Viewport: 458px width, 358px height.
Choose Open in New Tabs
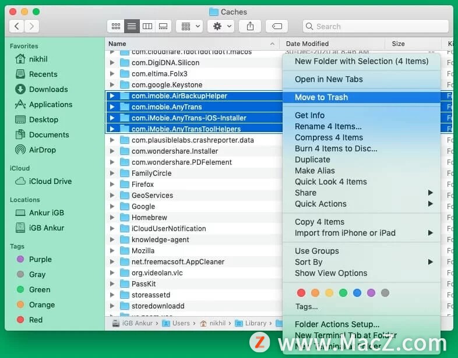362,79
